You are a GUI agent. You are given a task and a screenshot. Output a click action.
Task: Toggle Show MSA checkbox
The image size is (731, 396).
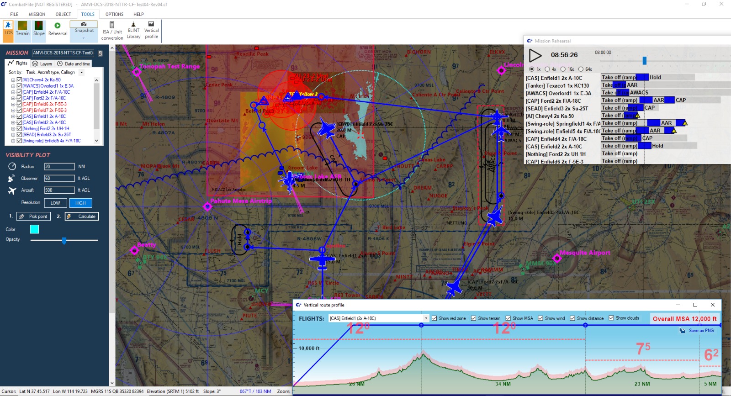[508, 318]
